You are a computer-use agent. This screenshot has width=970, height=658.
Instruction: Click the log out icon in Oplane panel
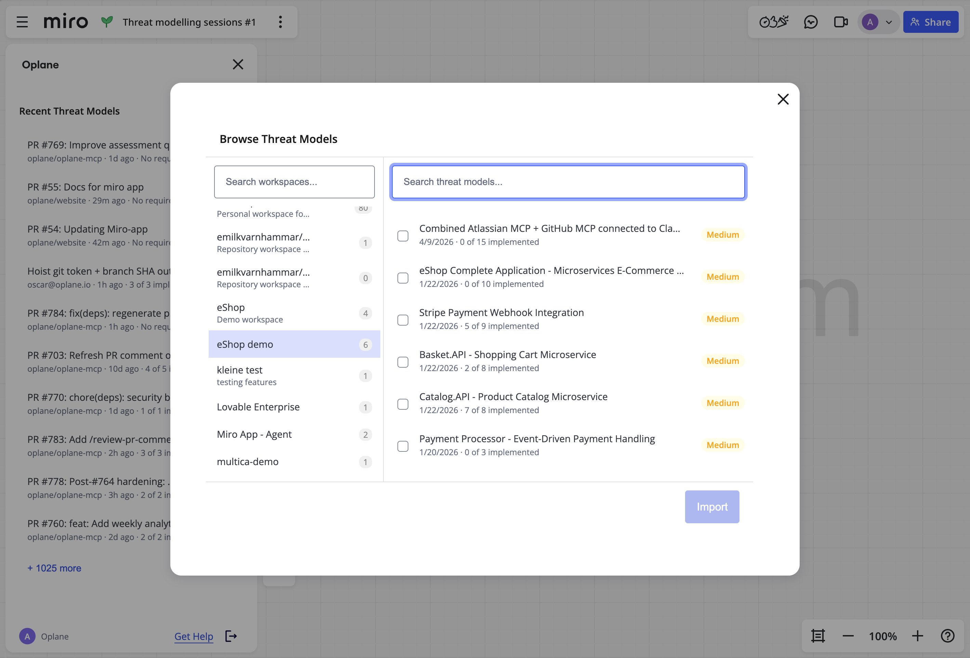coord(231,636)
